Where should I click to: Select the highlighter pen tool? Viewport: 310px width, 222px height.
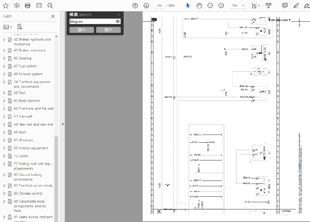296,5
